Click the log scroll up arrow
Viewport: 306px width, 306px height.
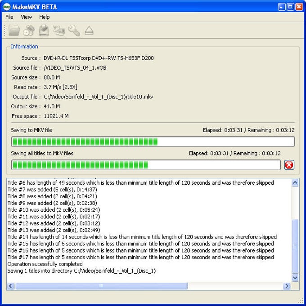coord(295,183)
